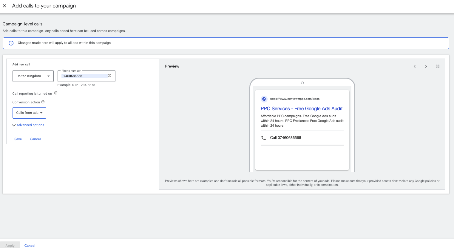Save the new call asset
The width and height of the screenshot is (454, 248).
pos(18,139)
